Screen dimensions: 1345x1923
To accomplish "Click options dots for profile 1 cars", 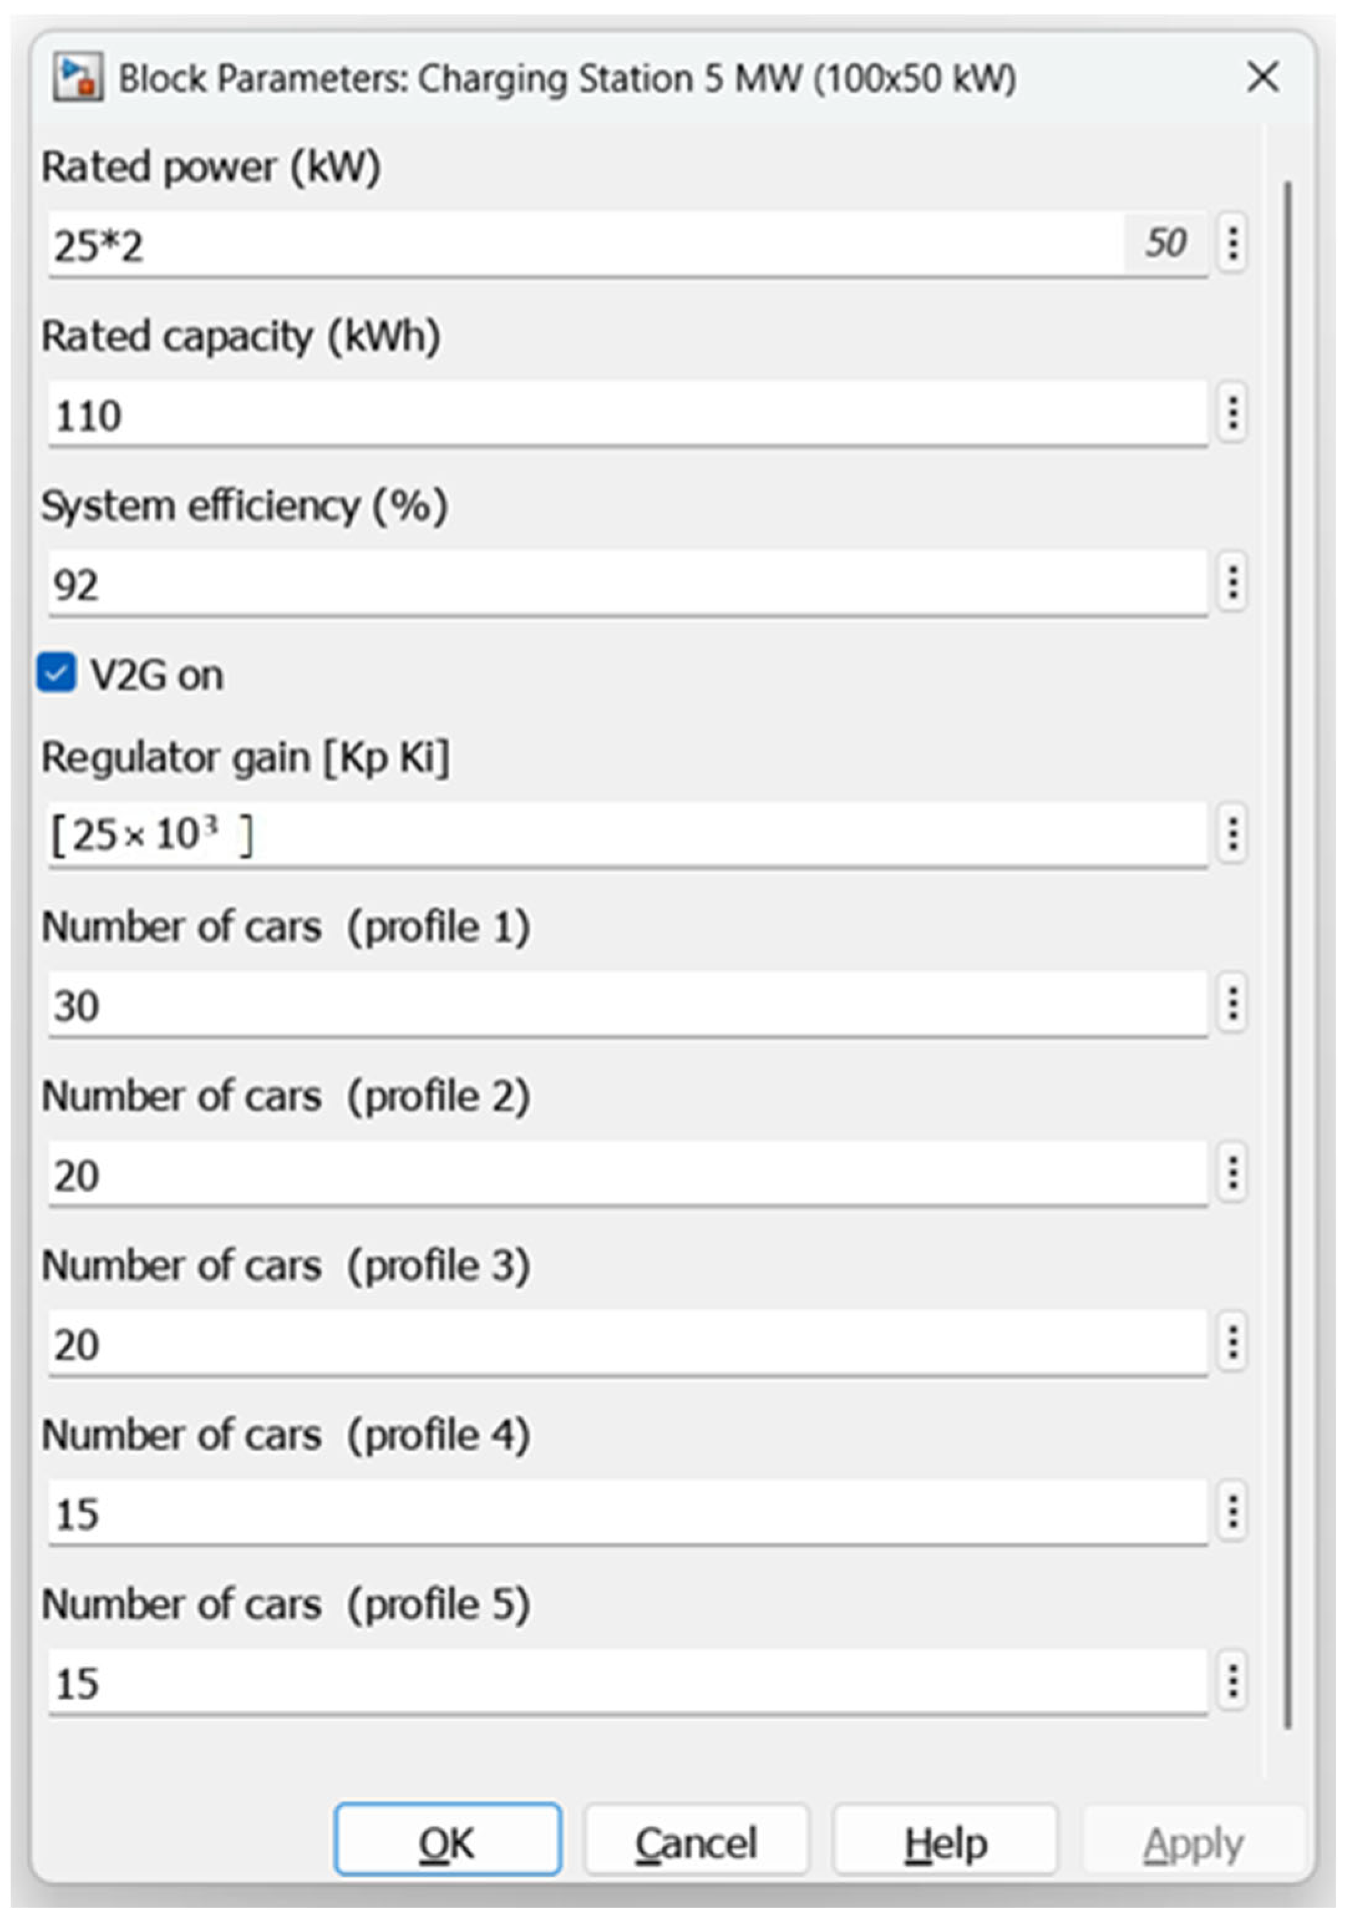I will [1232, 1003].
